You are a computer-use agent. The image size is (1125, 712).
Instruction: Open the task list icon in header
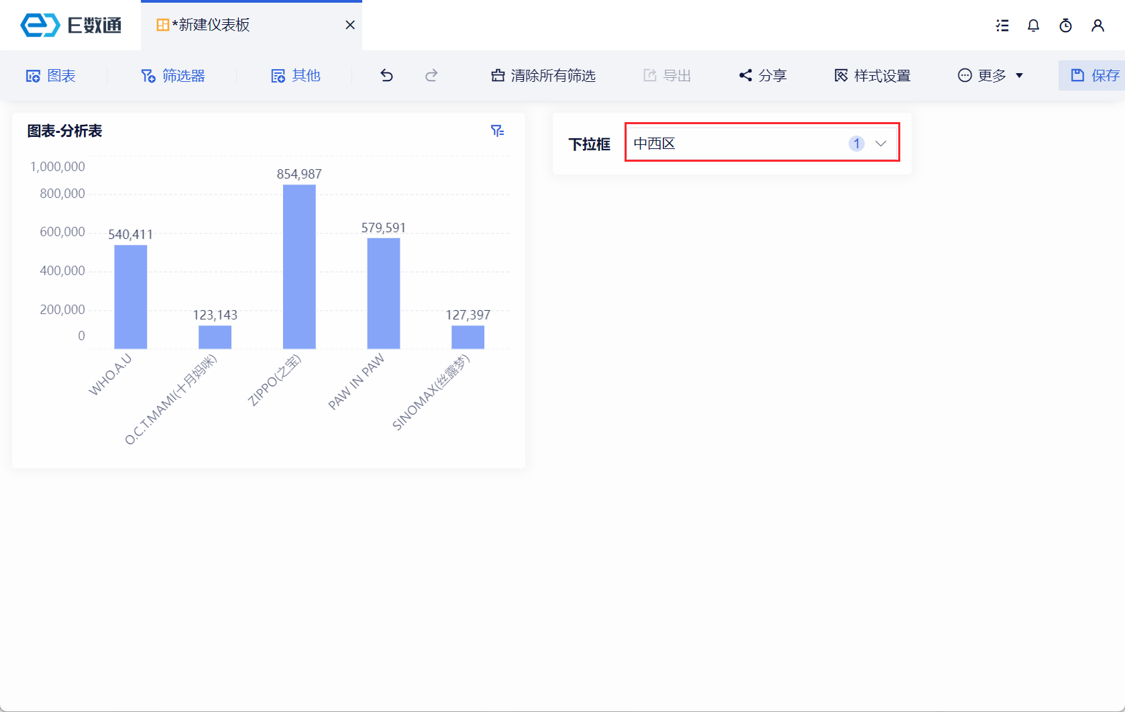click(1002, 26)
